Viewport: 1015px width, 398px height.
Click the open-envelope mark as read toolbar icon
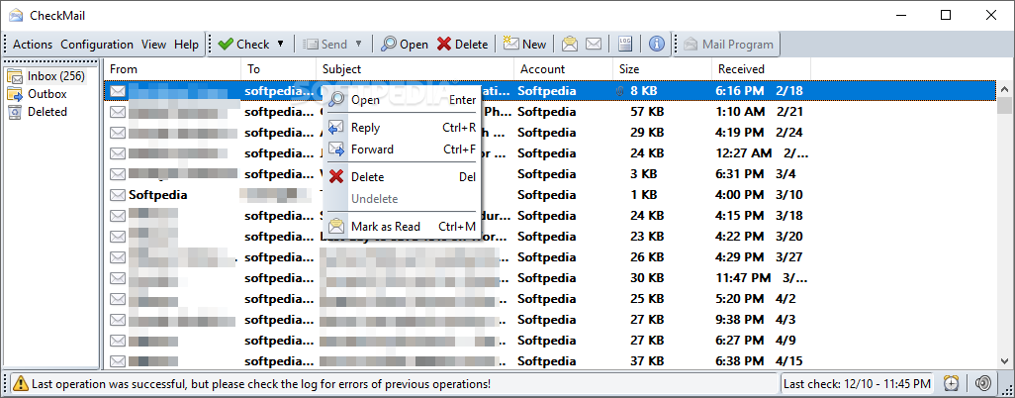click(570, 45)
